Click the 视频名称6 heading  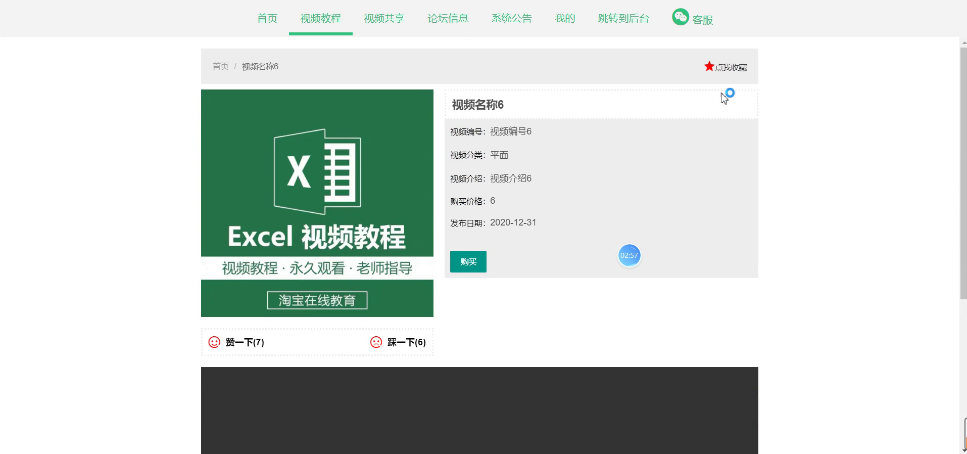(x=477, y=105)
